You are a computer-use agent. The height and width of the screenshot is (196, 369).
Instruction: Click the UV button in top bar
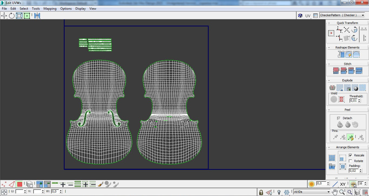[x=308, y=16]
